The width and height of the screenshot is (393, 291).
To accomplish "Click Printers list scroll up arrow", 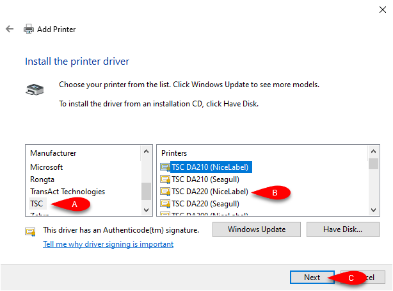I will (373, 151).
